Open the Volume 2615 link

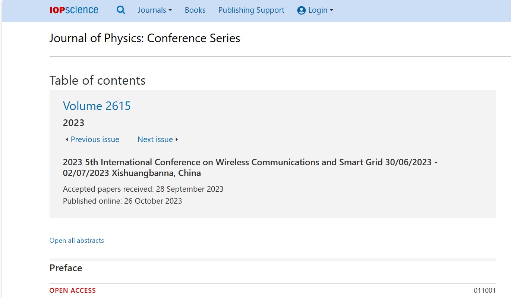(97, 106)
